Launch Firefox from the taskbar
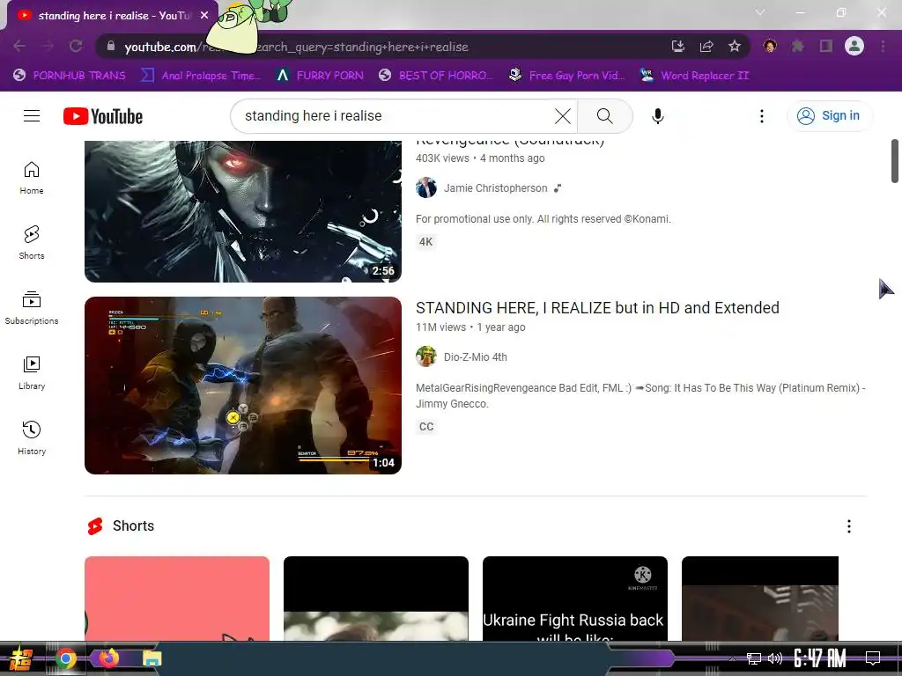The image size is (902, 676). [x=108, y=658]
